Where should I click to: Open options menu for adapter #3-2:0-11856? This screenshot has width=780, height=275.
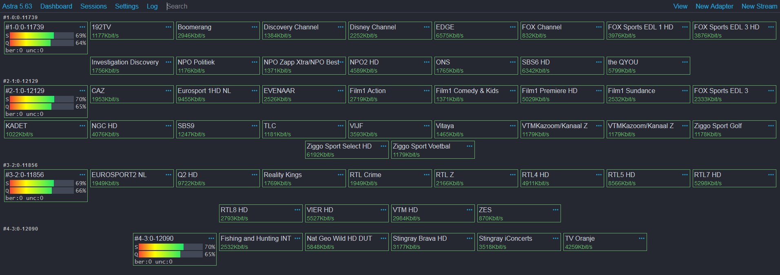coord(82,175)
